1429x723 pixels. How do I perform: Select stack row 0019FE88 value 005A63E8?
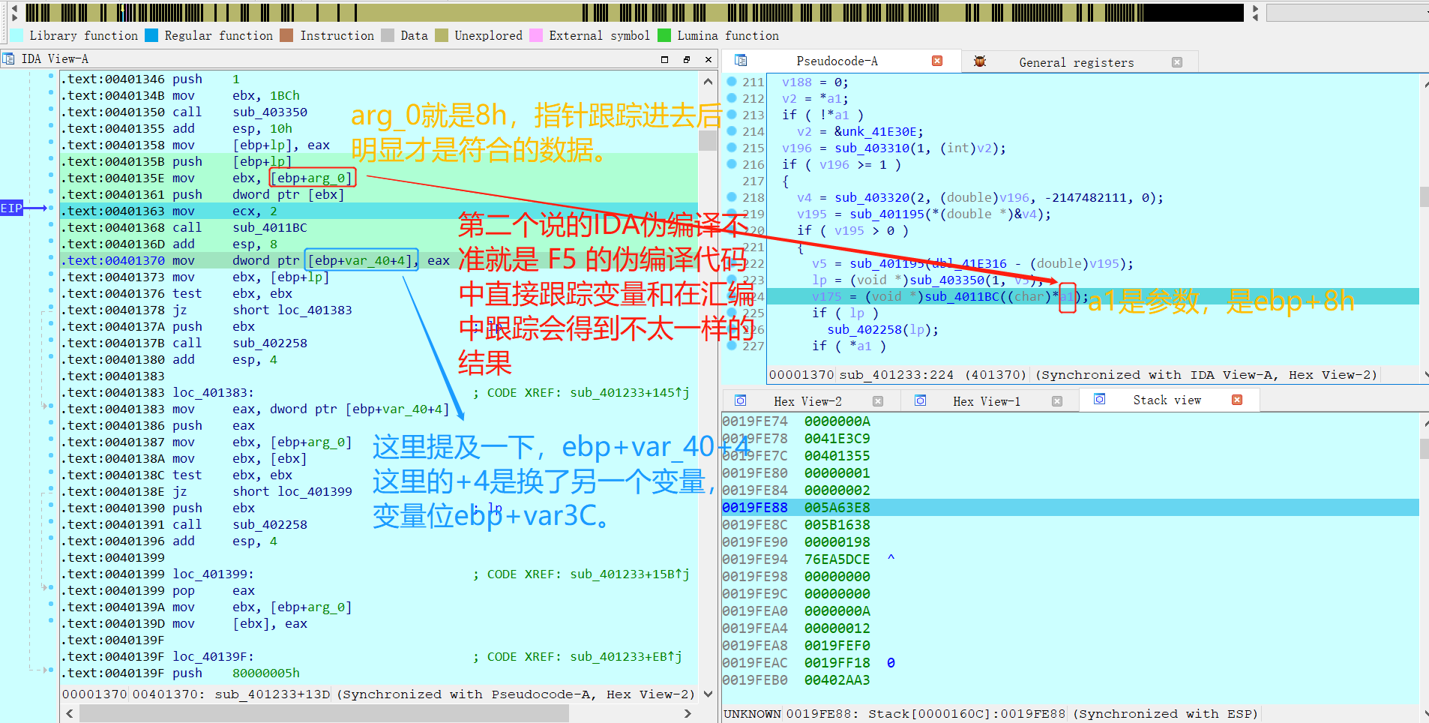pyautogui.click(x=1071, y=507)
